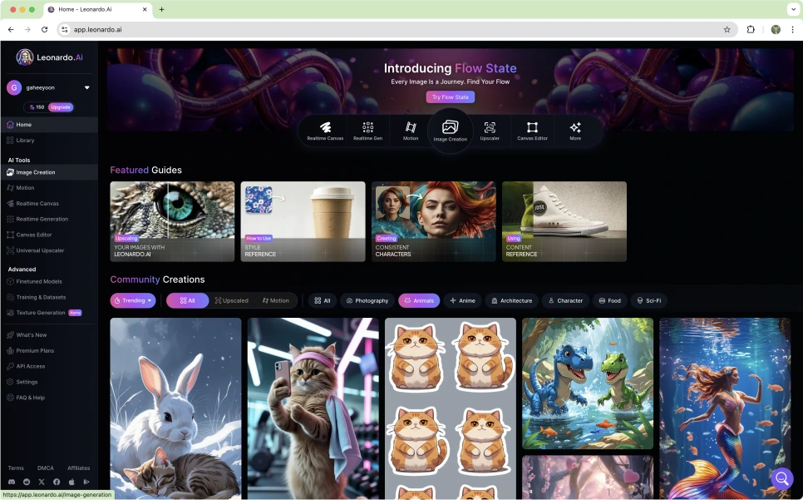Filter community creations by Food
Screen dimensions: 803x500
pyautogui.click(x=609, y=300)
